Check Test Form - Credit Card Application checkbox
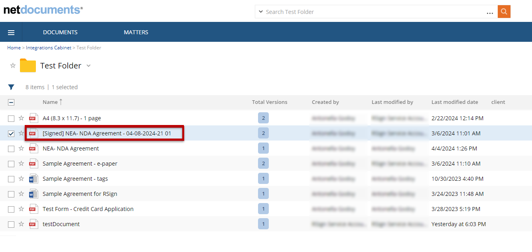 pos(11,209)
